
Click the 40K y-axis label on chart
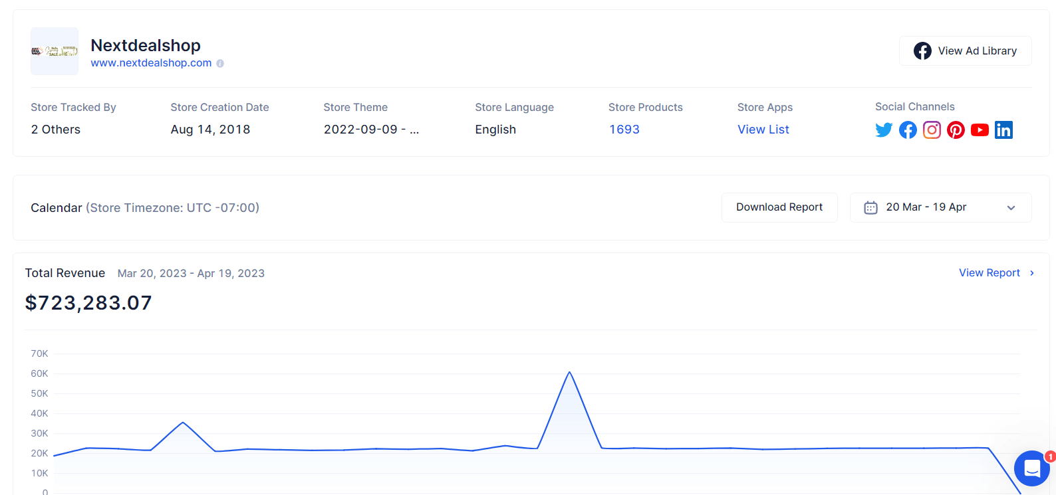[x=39, y=413]
